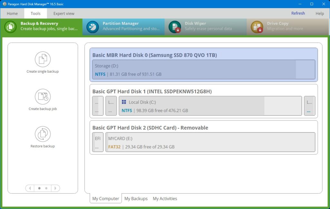Open Help

coord(319,13)
